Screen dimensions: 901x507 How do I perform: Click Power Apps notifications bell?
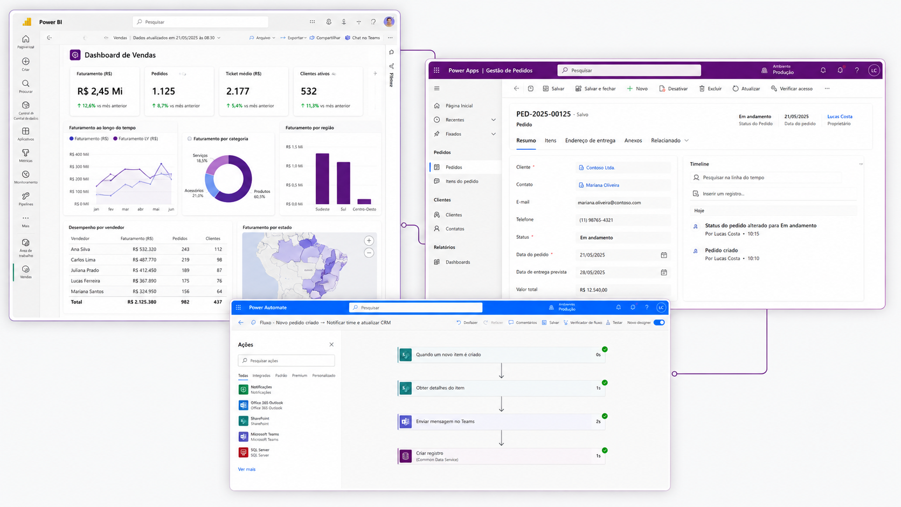[823, 70]
